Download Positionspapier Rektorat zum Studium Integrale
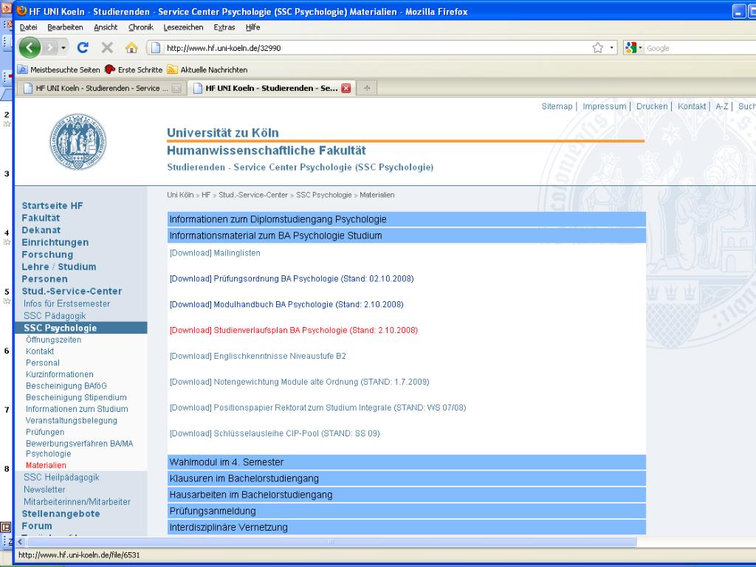Viewport: 756px width, 567px height. (317, 408)
